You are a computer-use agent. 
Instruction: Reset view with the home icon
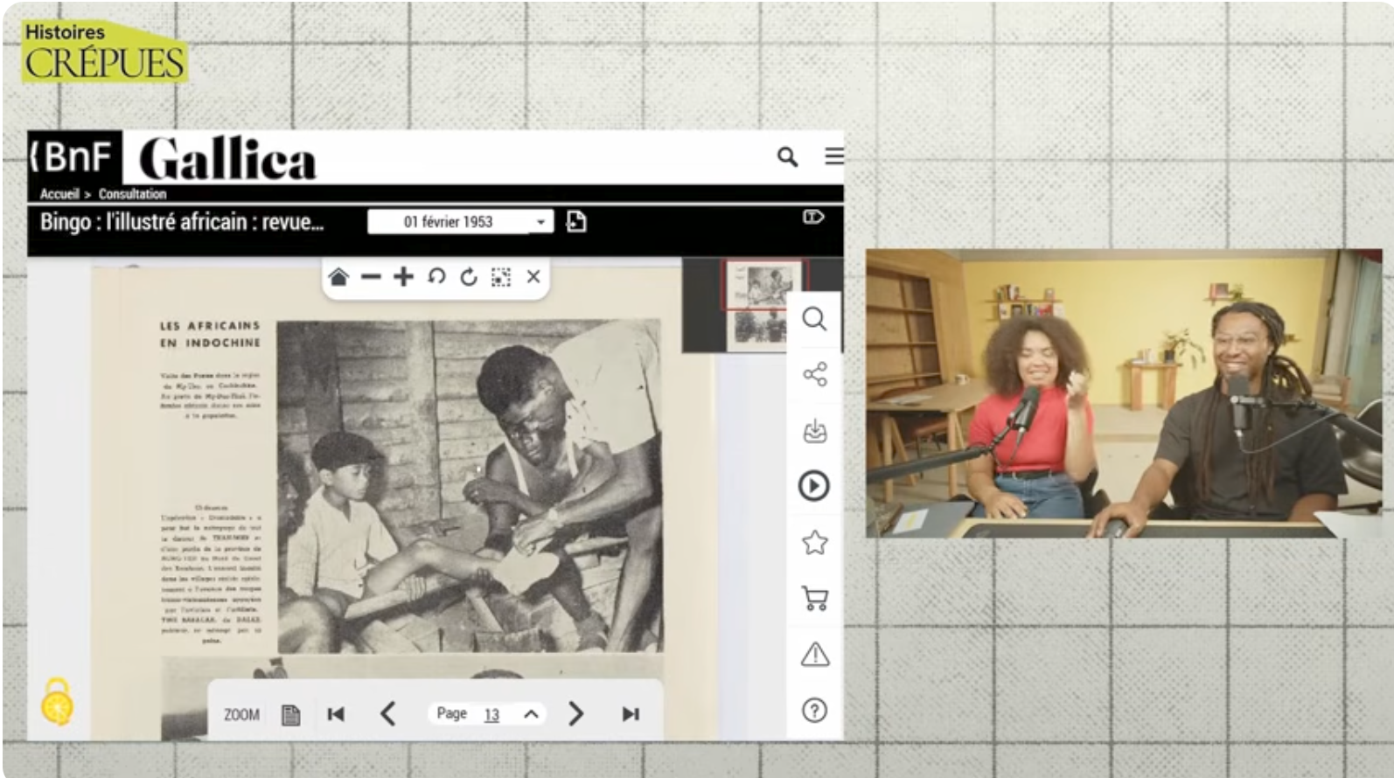coord(338,277)
